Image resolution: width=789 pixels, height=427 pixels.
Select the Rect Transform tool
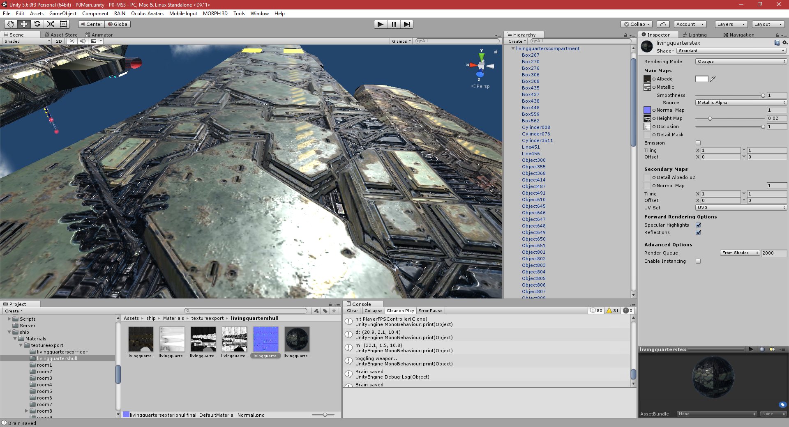[64, 24]
